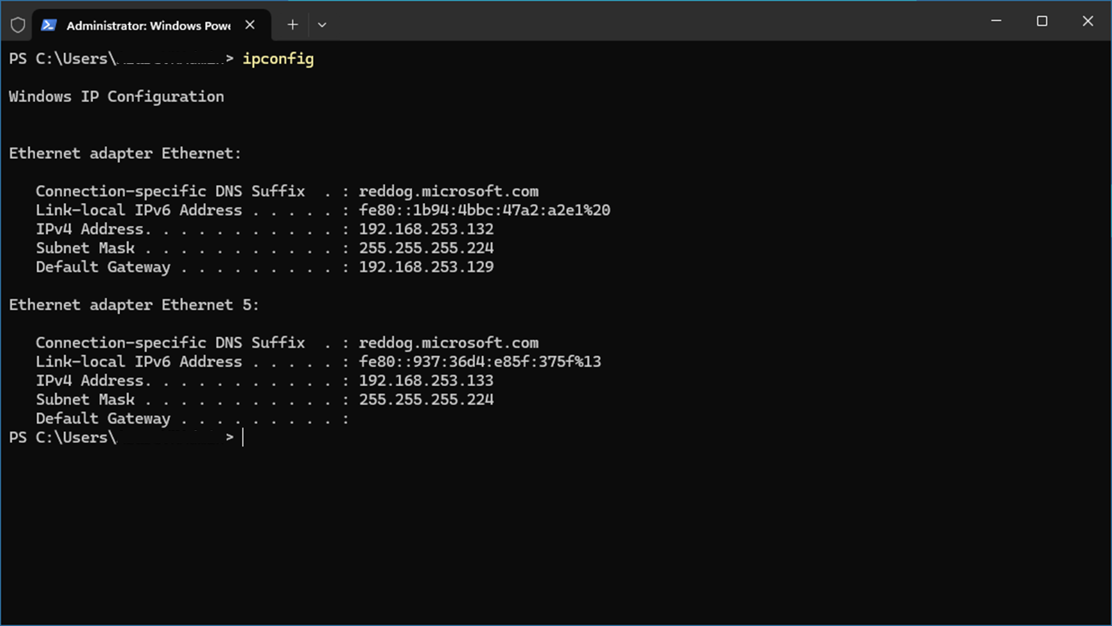
Task: Click the admin shield icon in title bar
Action: coord(18,25)
